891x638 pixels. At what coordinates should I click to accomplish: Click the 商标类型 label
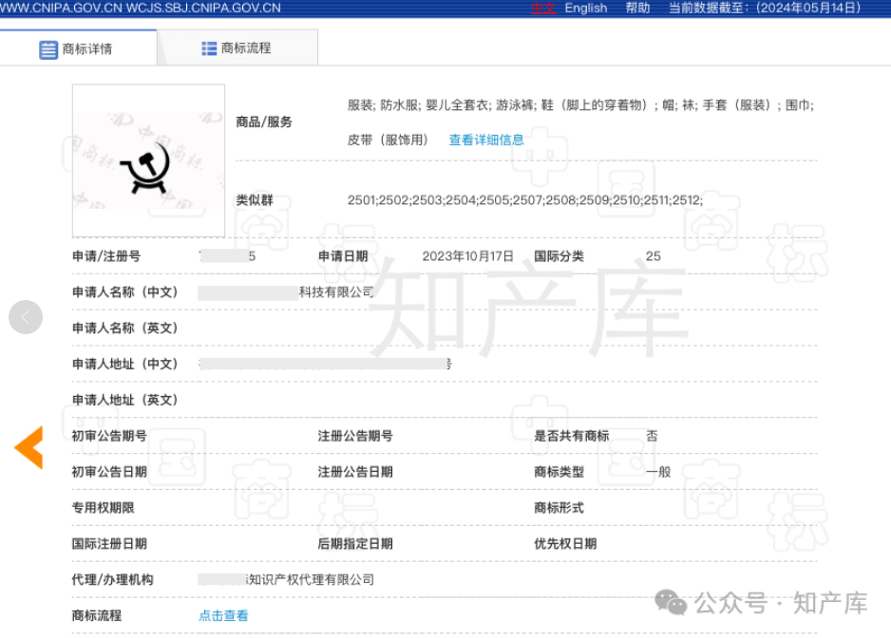tap(559, 472)
